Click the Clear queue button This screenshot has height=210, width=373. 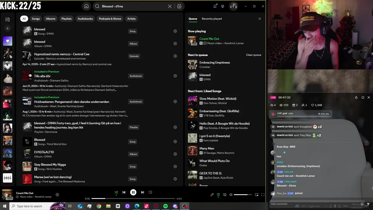[x=254, y=55]
